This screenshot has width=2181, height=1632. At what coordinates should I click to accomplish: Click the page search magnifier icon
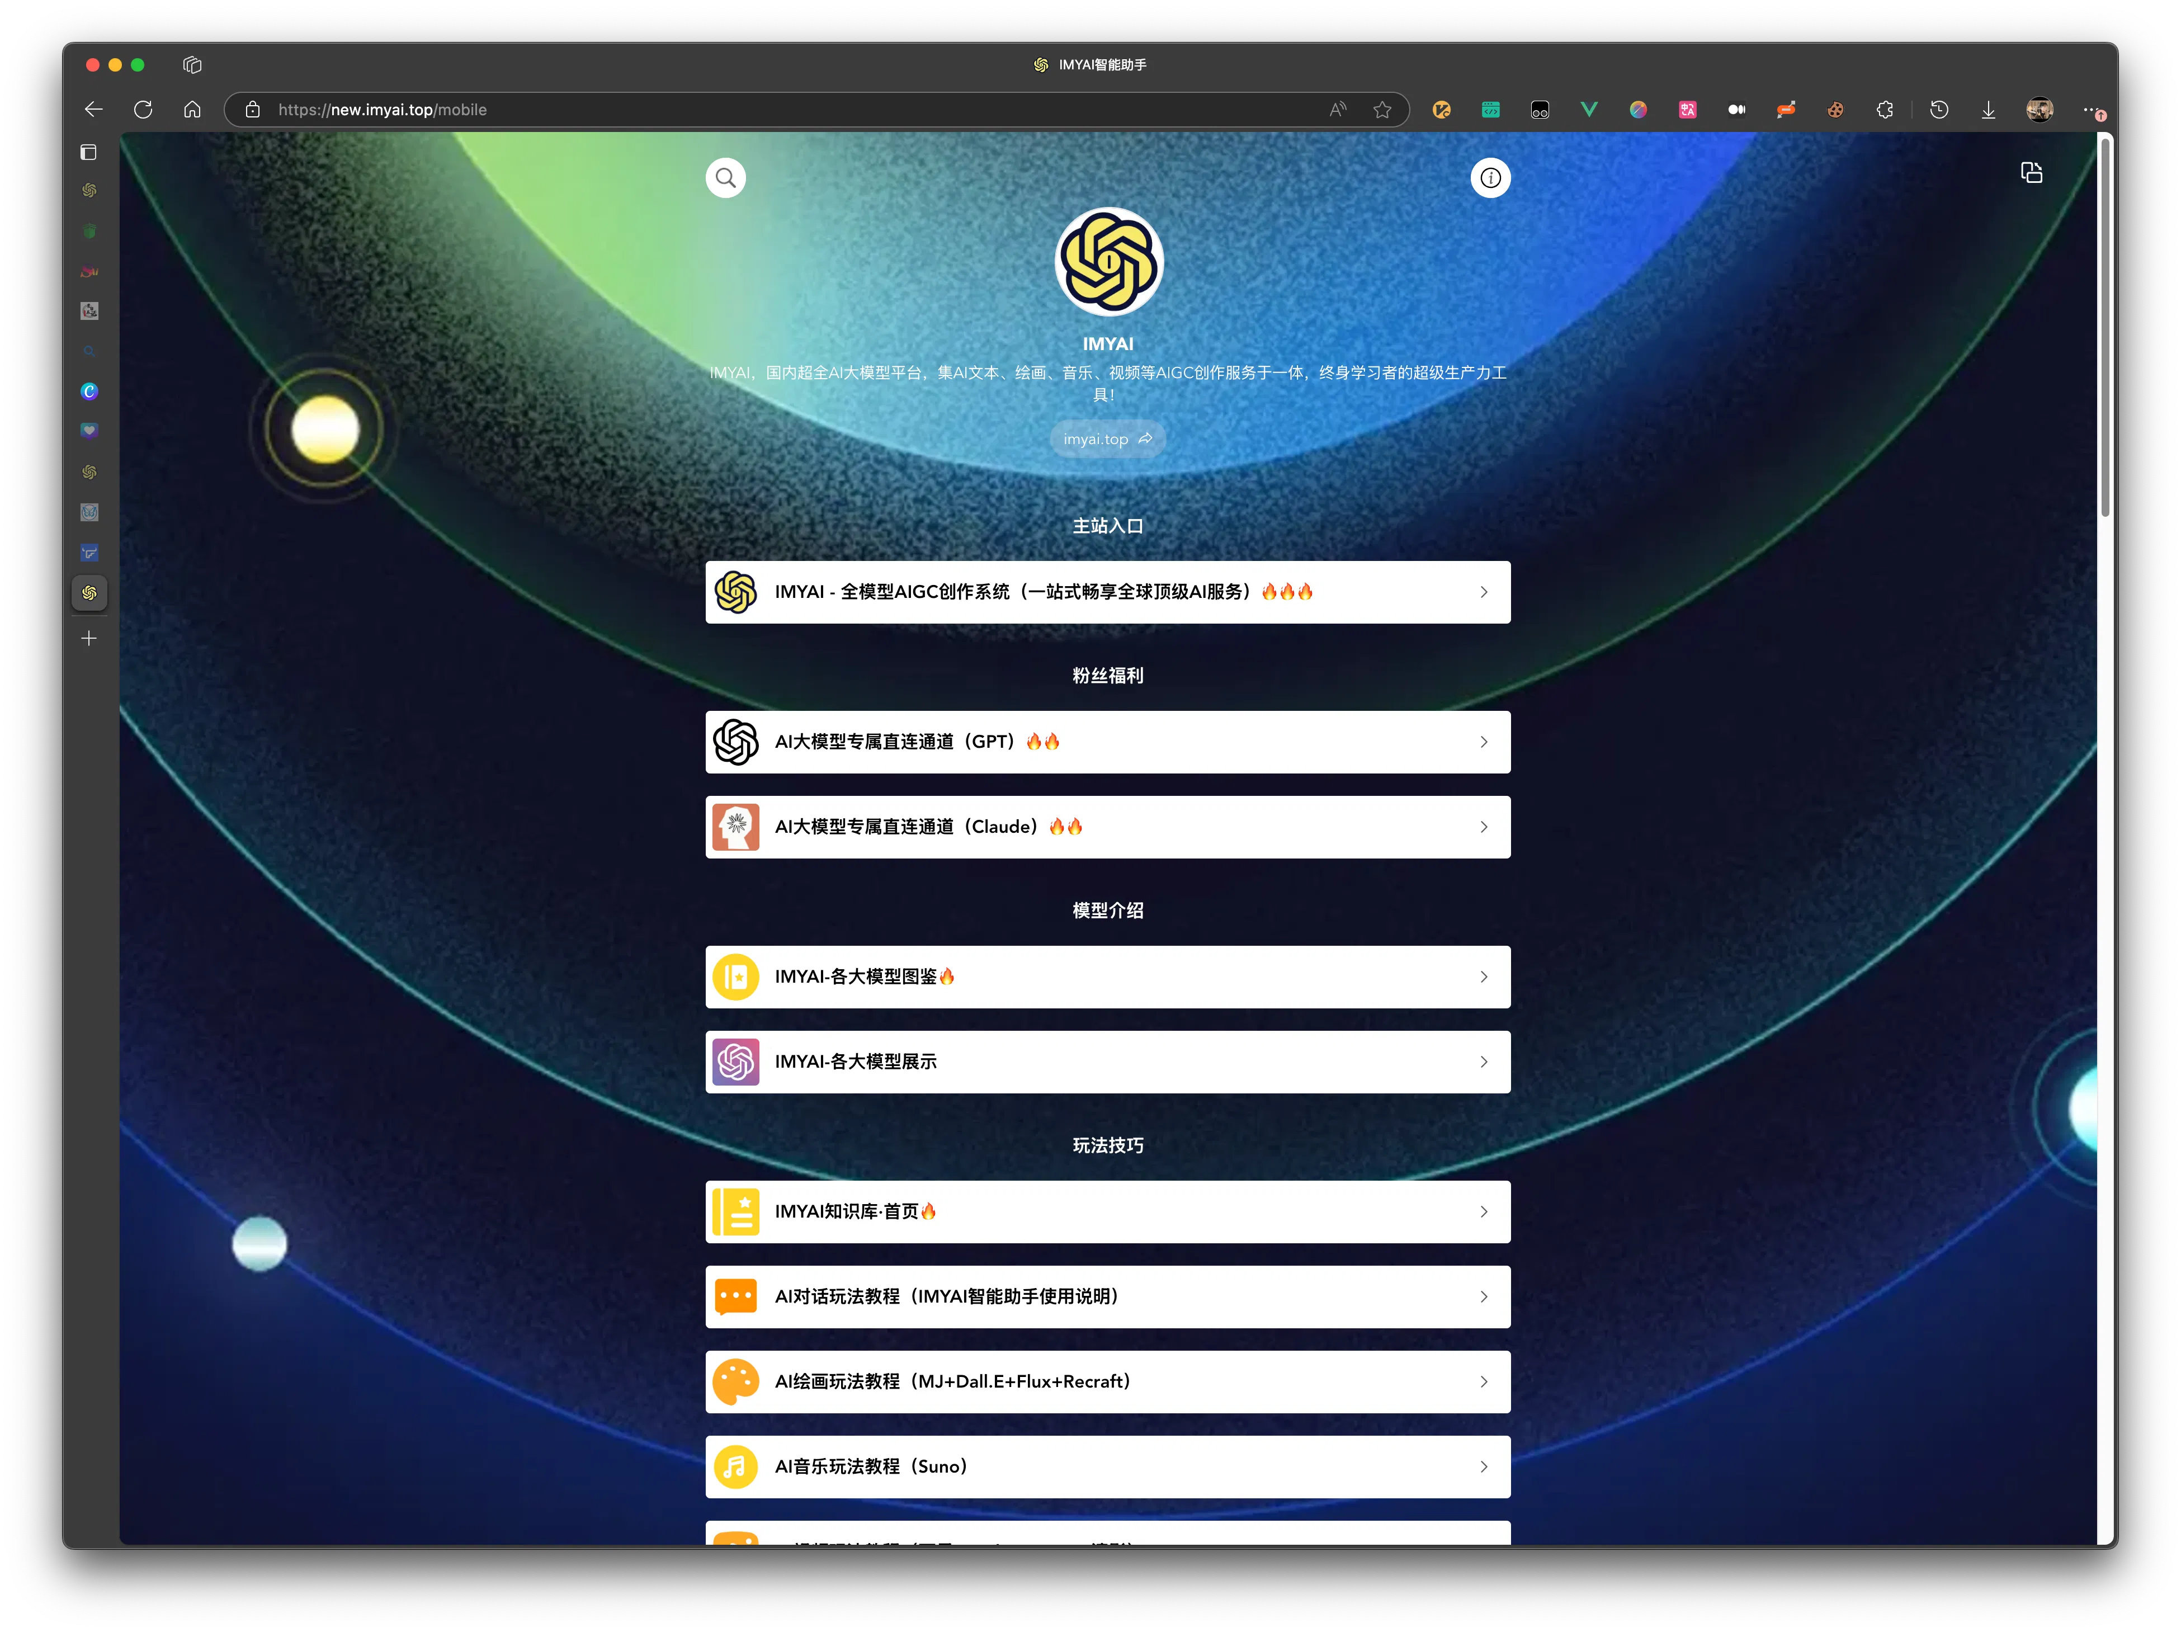coord(726,178)
